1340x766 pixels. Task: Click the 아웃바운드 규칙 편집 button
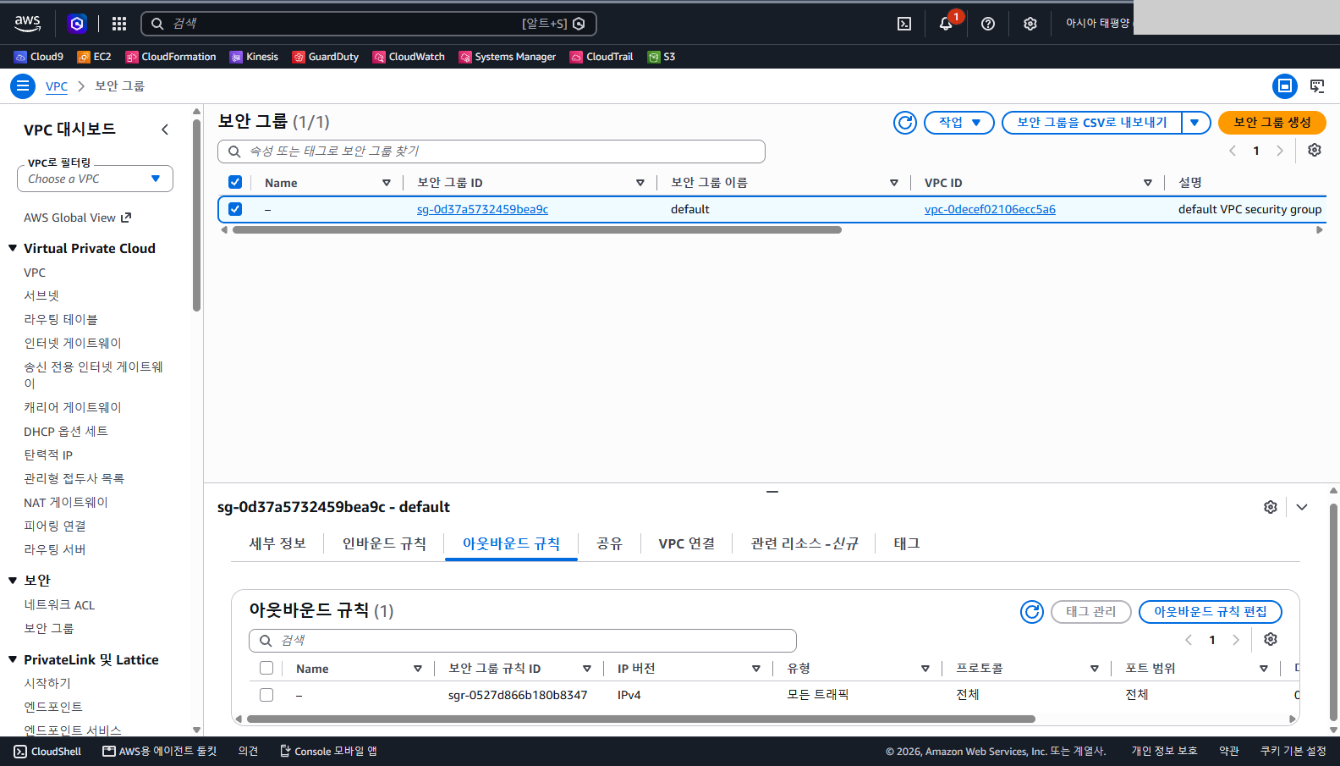point(1211,612)
